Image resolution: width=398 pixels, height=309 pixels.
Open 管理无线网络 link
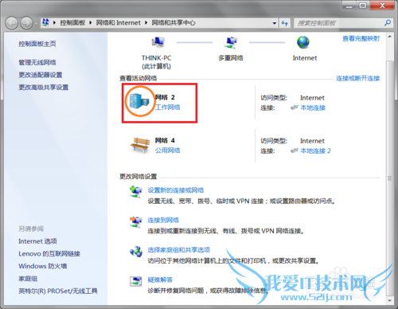click(x=37, y=62)
